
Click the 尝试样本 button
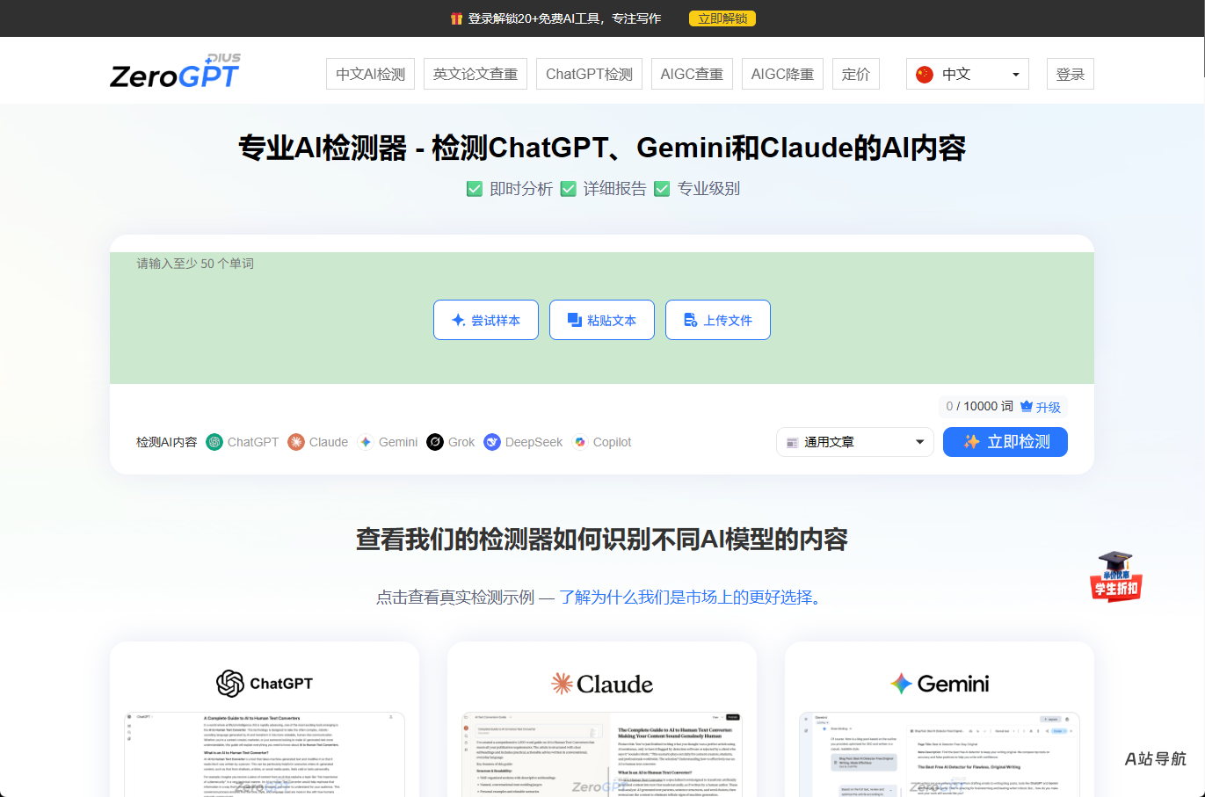point(486,320)
